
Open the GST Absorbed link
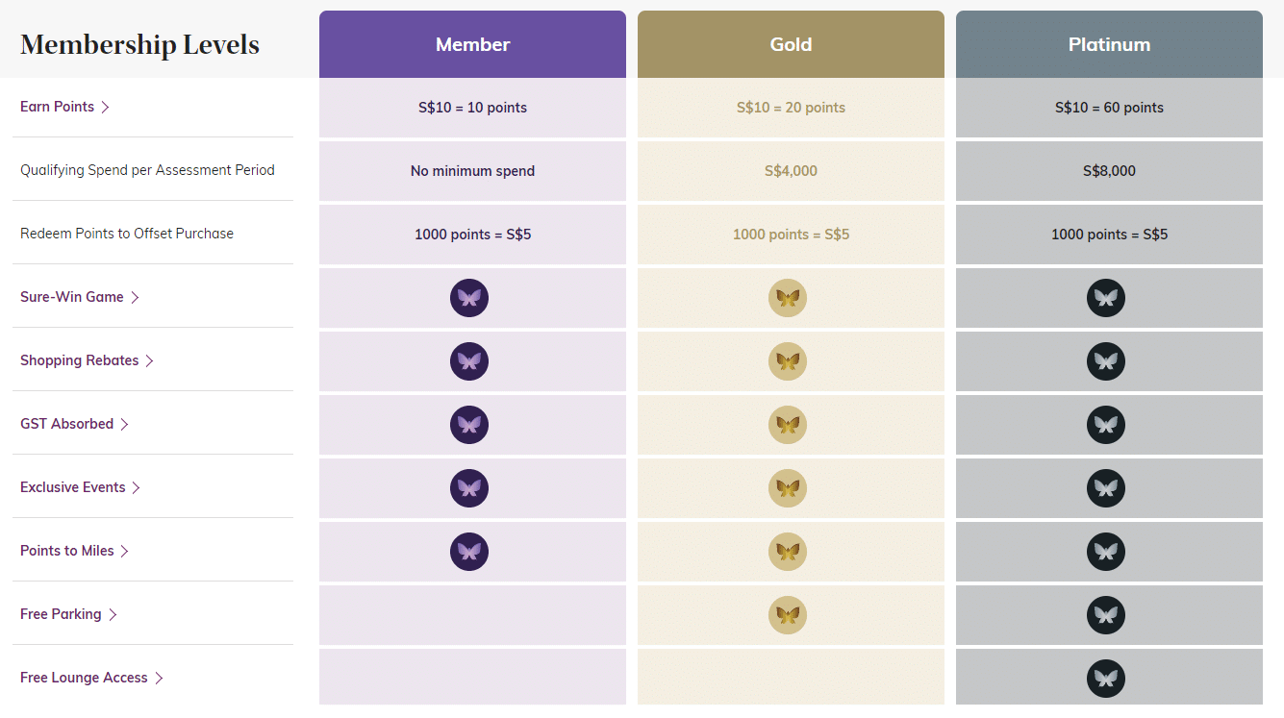[67, 424]
